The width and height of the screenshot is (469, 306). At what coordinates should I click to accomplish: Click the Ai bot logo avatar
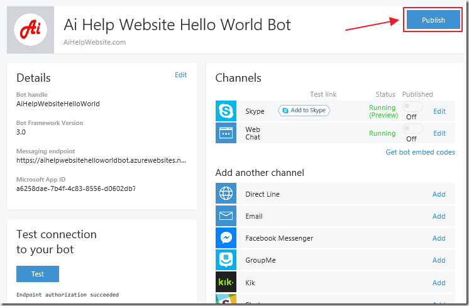[x=31, y=30]
